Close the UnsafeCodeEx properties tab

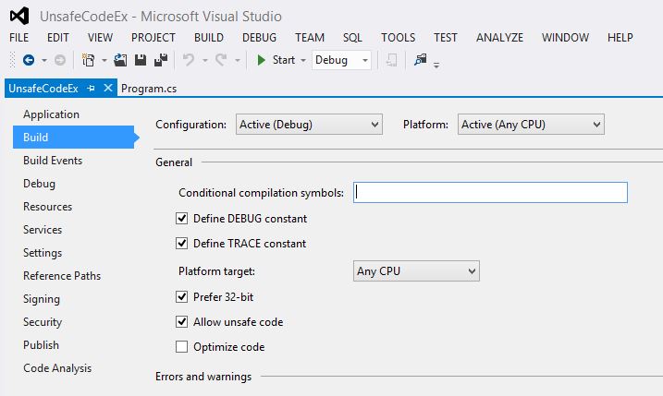click(107, 89)
